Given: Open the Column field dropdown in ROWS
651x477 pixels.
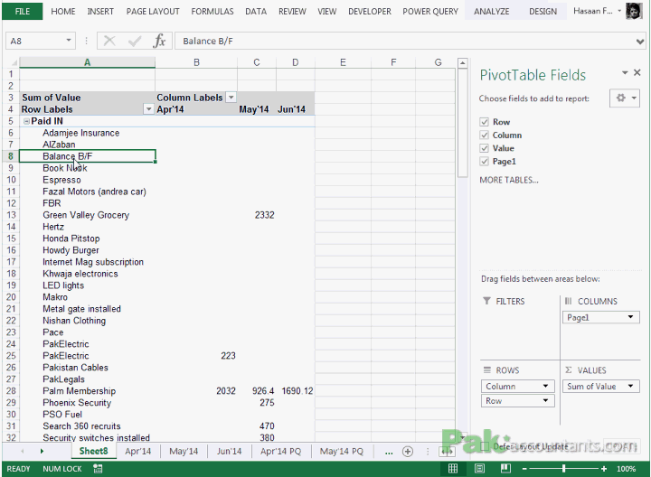Looking at the screenshot, I should tap(545, 386).
